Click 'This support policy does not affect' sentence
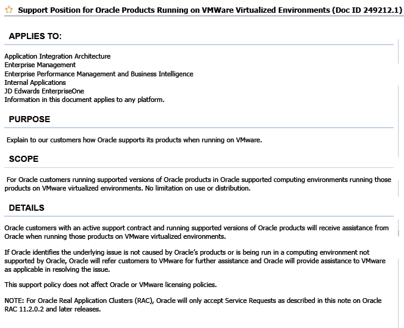Screen dimensions: 404x328 click(110, 285)
